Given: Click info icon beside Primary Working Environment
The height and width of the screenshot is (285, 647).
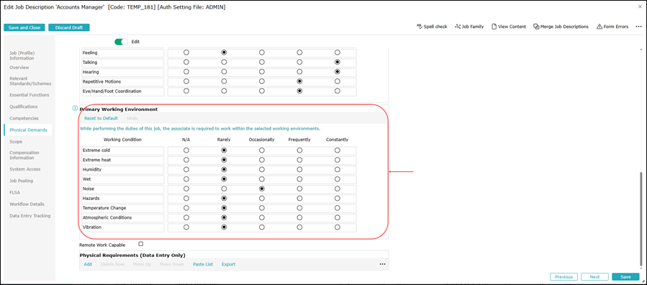Looking at the screenshot, I should [x=75, y=109].
